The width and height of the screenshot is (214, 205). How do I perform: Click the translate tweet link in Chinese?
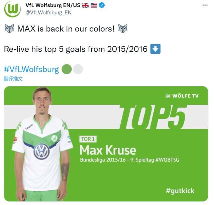[13, 79]
